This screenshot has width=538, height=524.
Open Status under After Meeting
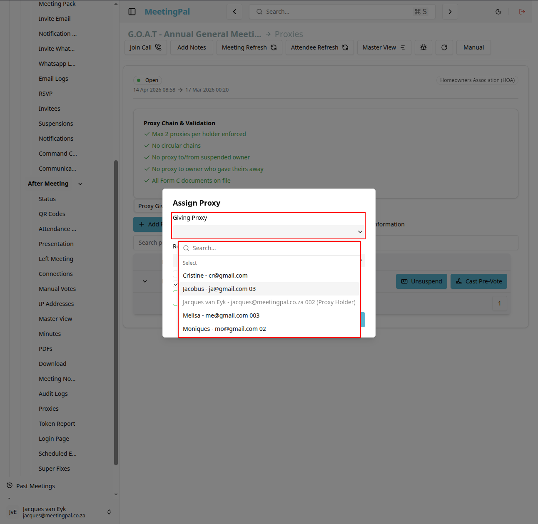[x=47, y=199]
